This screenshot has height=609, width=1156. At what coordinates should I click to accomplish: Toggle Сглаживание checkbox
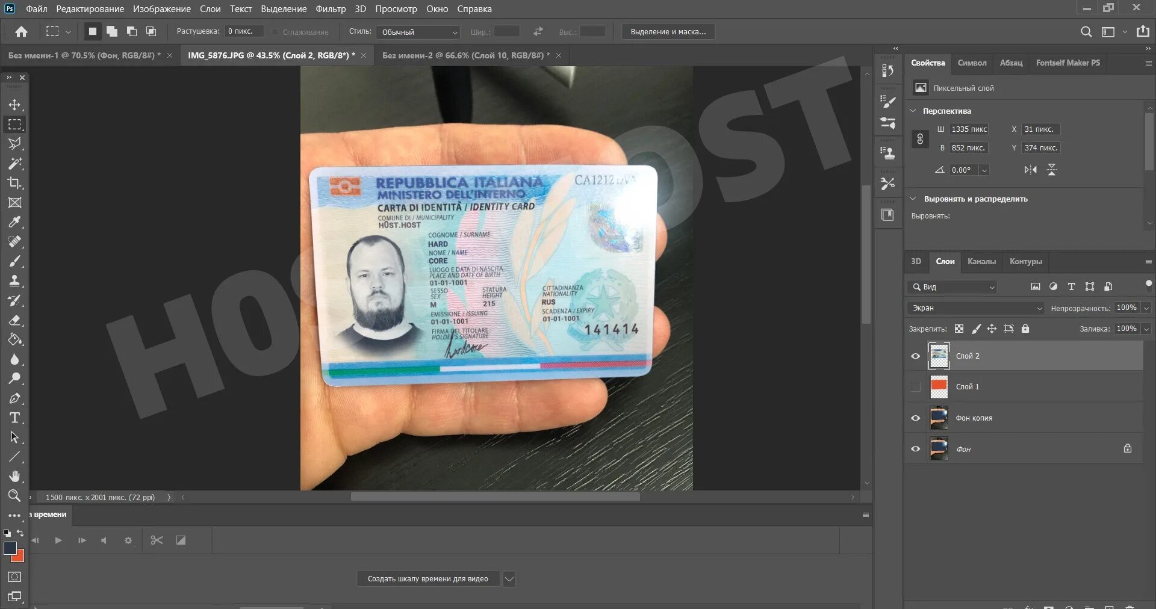pyautogui.click(x=275, y=32)
